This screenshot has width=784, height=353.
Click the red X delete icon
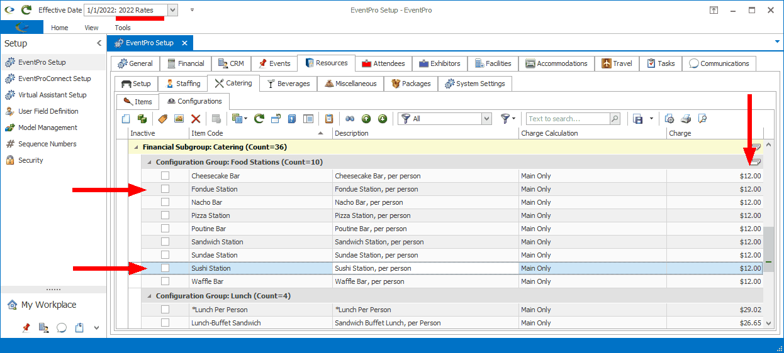tap(196, 119)
